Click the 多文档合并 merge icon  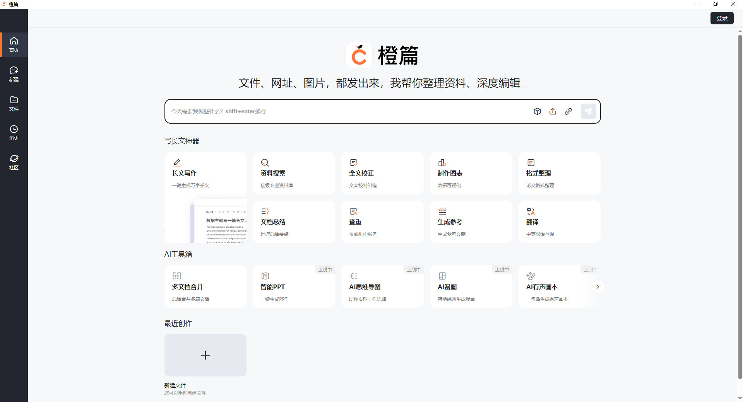[177, 276]
